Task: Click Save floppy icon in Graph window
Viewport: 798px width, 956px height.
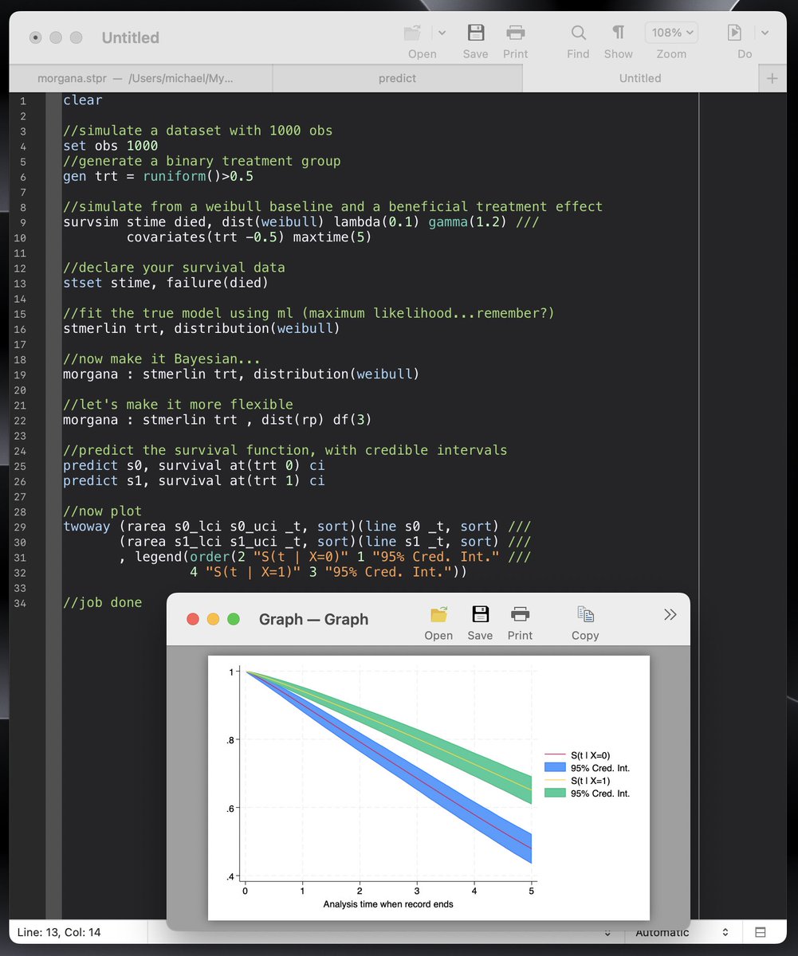Action: 480,614
